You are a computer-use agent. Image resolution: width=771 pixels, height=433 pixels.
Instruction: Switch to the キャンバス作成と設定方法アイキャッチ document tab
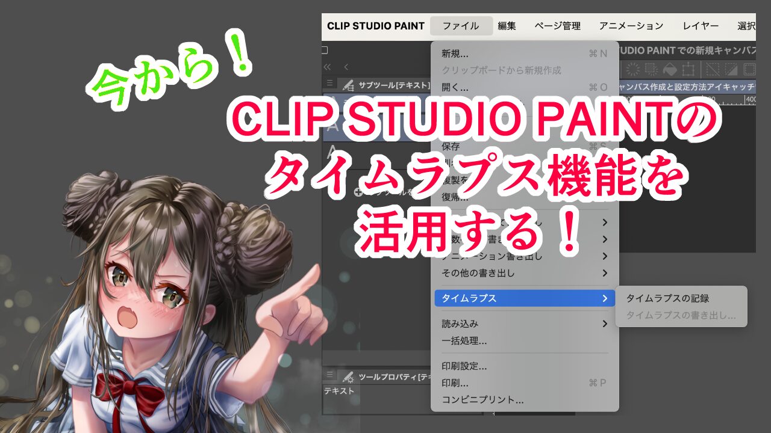click(x=688, y=87)
